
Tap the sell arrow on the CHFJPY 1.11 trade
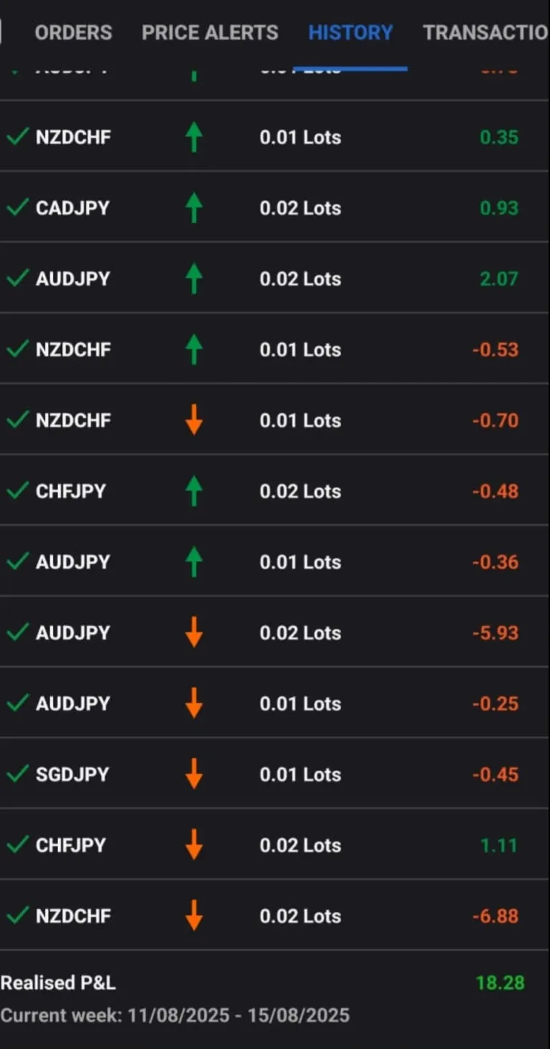tap(193, 845)
